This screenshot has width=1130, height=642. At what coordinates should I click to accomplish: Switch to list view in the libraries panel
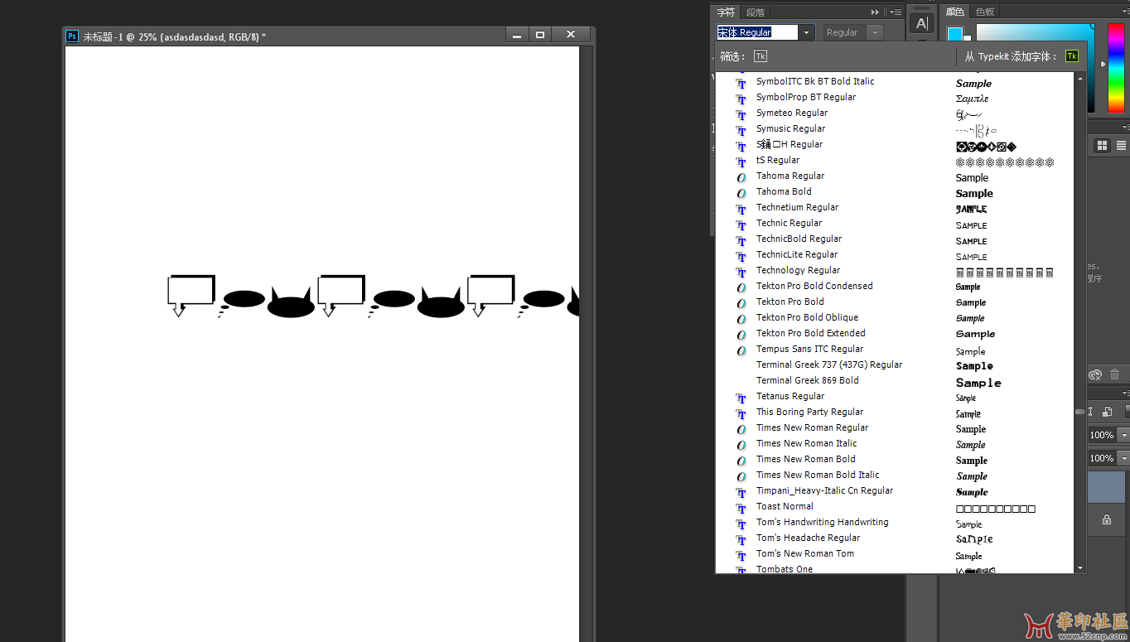tap(1121, 145)
